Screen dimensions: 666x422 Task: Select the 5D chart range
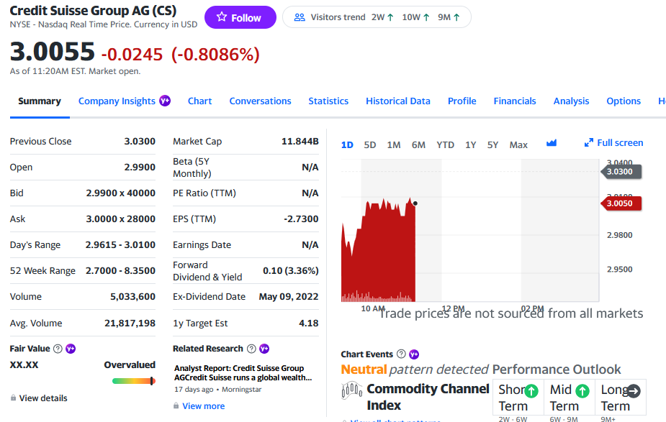point(369,145)
